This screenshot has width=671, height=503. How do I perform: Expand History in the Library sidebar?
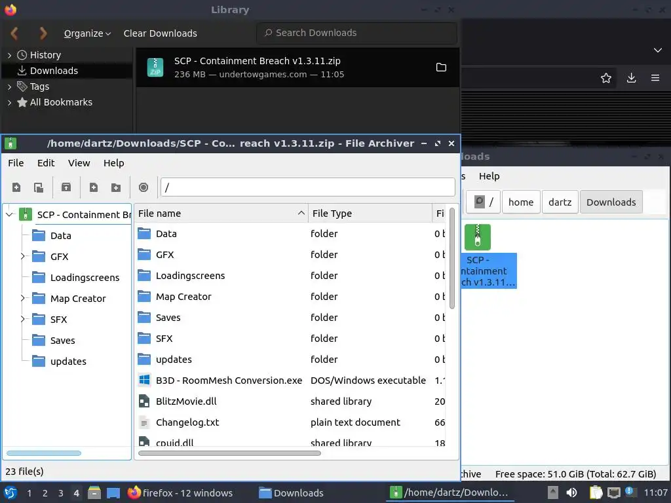tap(9, 55)
